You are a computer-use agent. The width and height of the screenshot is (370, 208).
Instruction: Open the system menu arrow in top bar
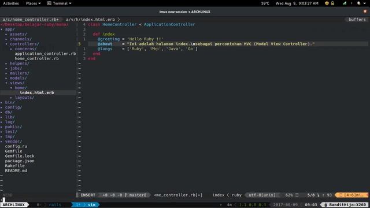pyautogui.click(x=365, y=3)
